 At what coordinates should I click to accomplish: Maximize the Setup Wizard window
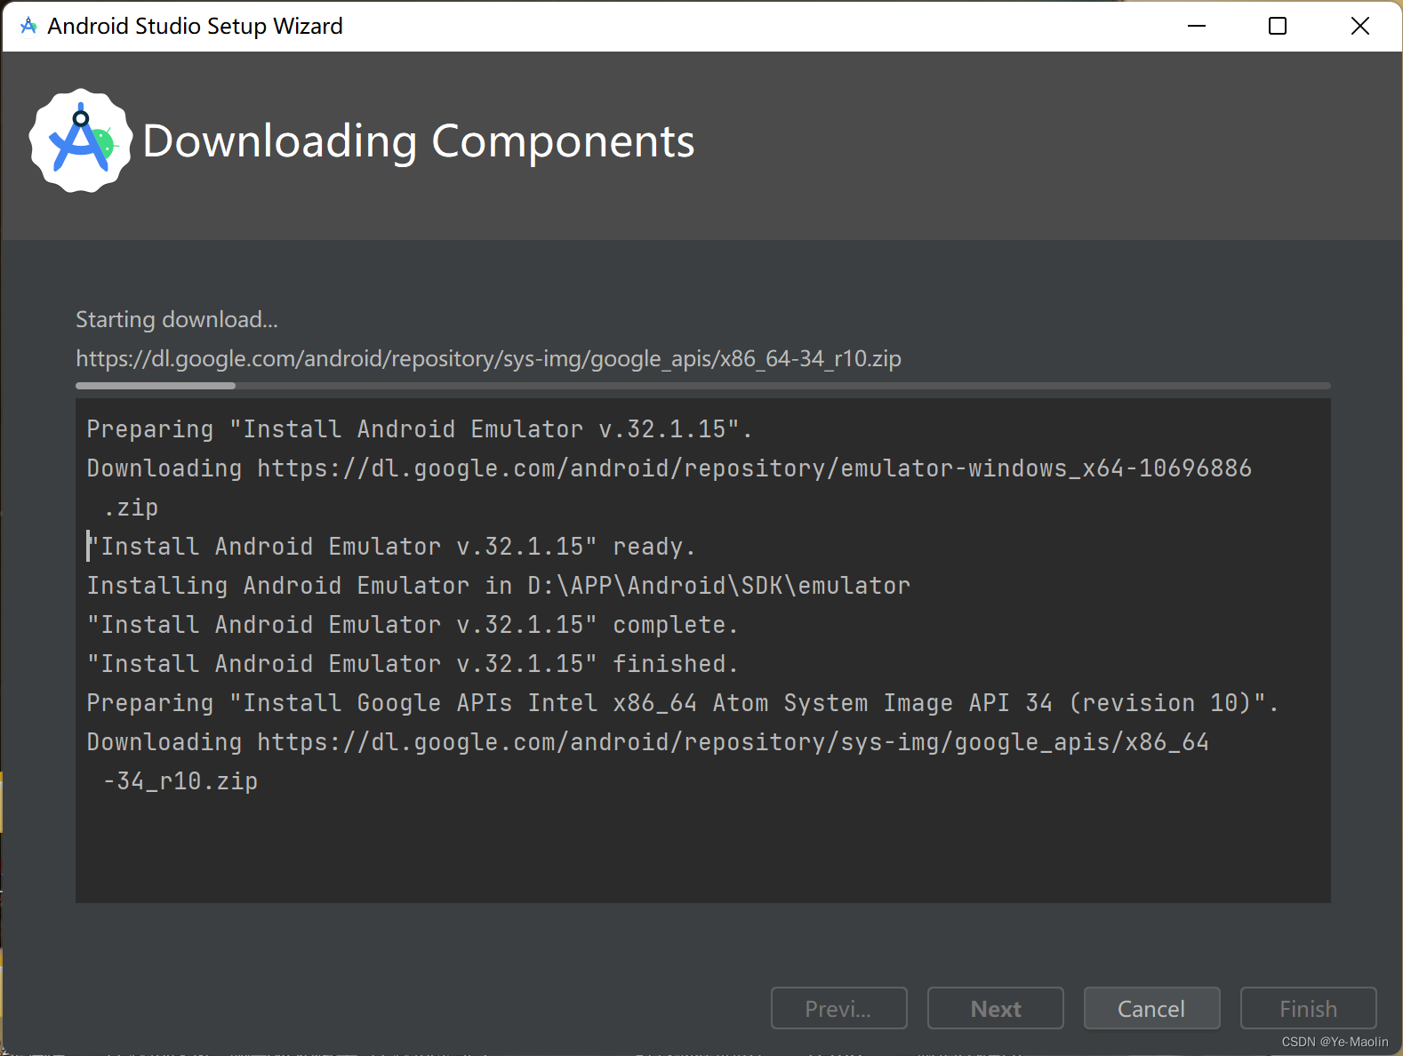[x=1278, y=26]
